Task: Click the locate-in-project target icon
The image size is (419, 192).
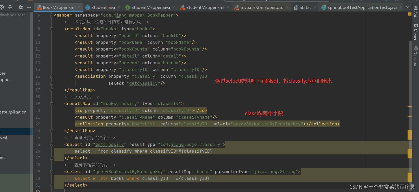Action: tap(2, 7)
